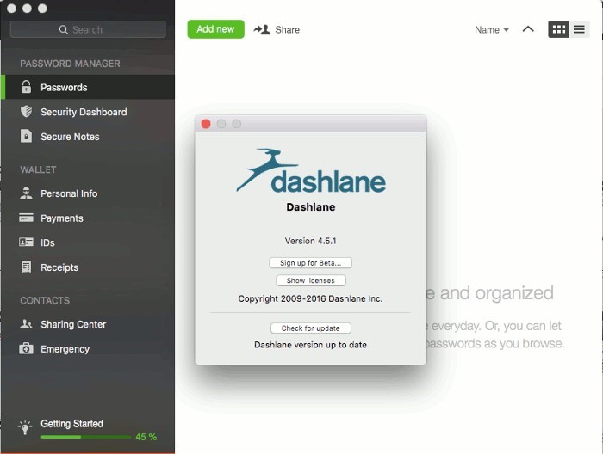
Task: Click the CONTACTS section header
Action: (x=45, y=300)
